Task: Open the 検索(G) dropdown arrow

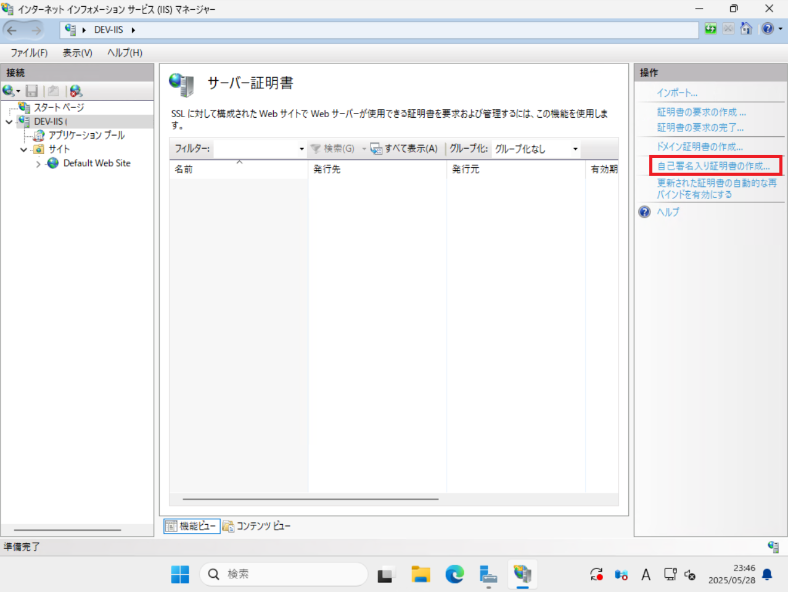Action: coord(364,149)
